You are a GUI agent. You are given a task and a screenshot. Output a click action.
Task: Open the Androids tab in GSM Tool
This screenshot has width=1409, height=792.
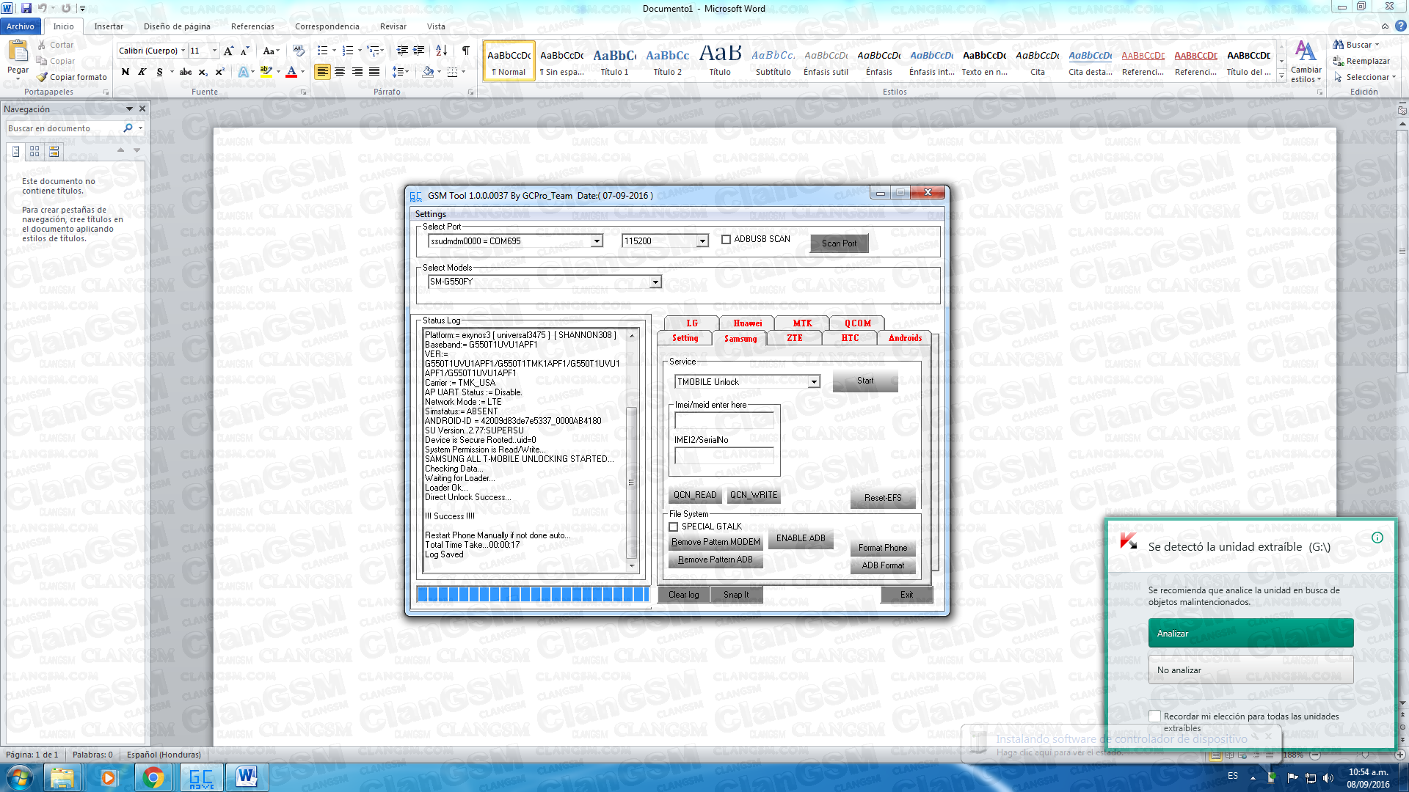(905, 338)
